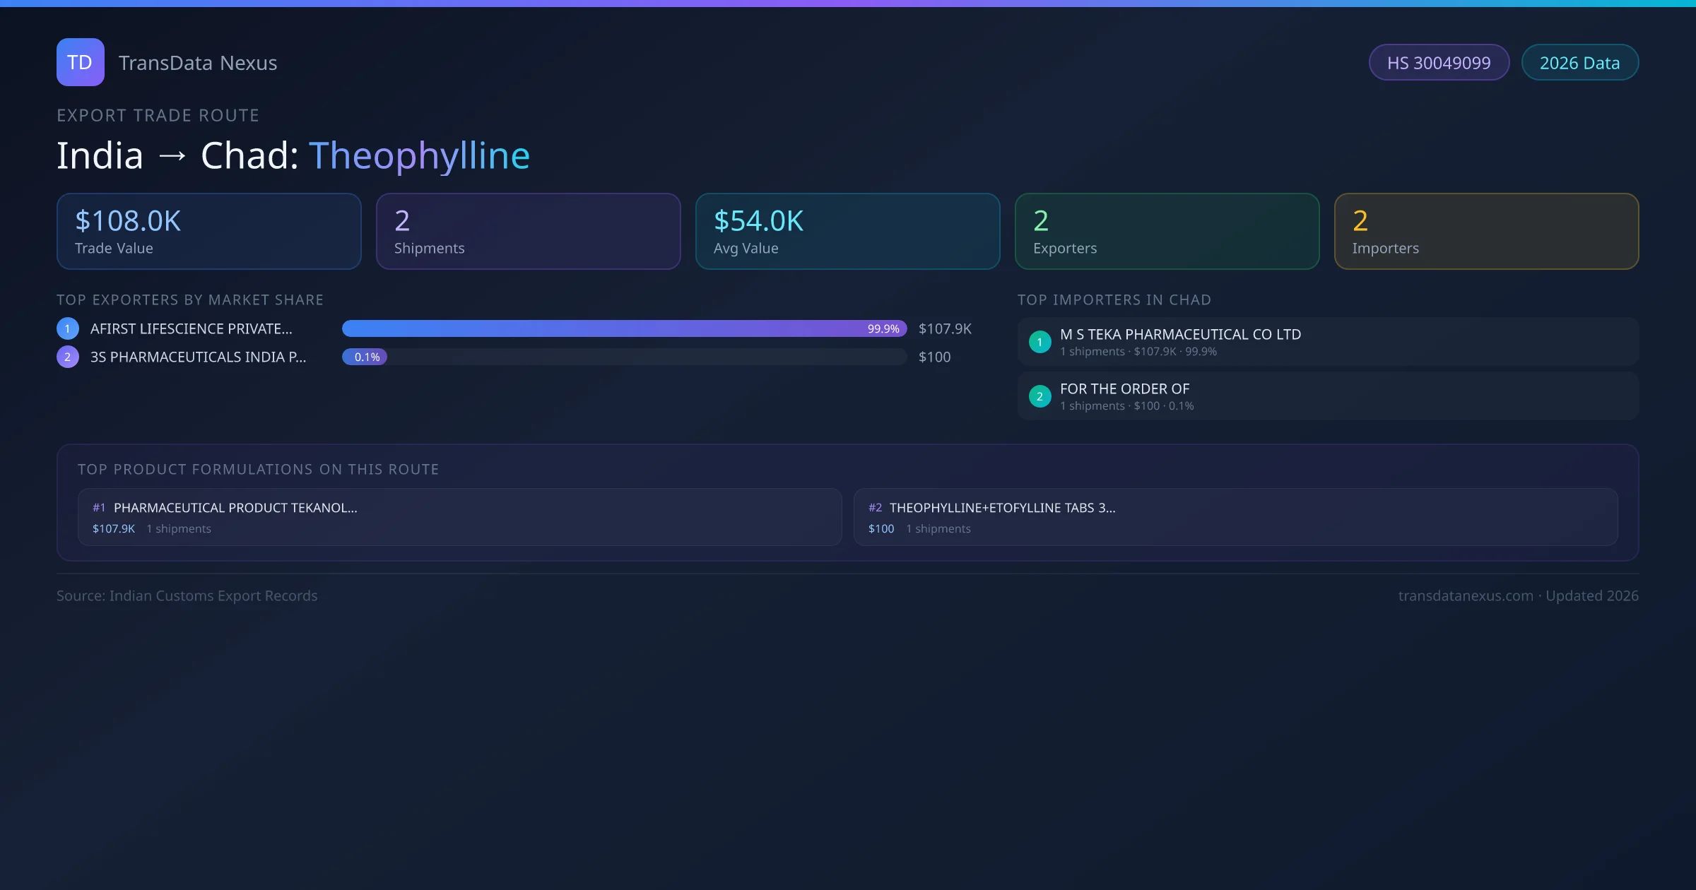This screenshot has width=1696, height=890.
Task: Open the 2 Shipments stat card
Action: coord(528,232)
